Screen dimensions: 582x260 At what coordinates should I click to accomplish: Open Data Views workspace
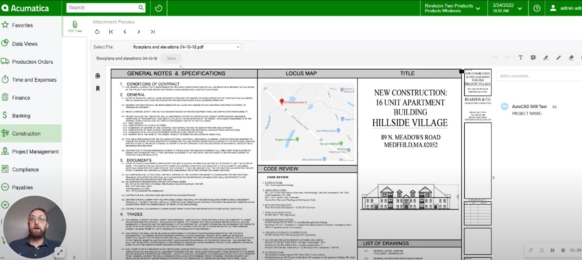click(x=25, y=44)
